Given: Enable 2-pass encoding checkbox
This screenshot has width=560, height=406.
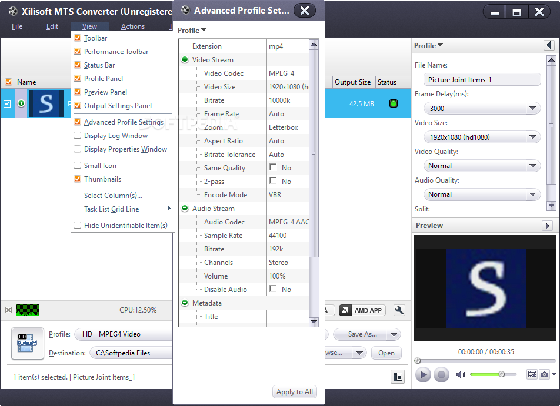Looking at the screenshot, I should tap(273, 180).
